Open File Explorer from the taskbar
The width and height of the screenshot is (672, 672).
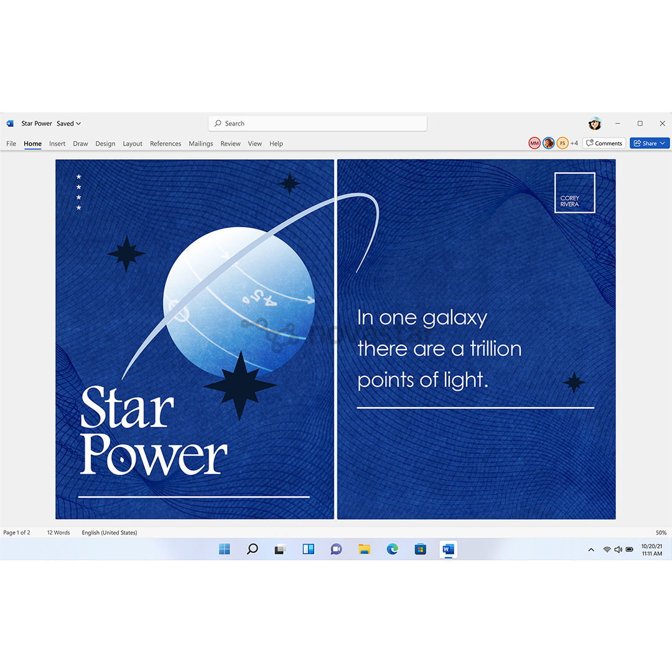pos(364,549)
